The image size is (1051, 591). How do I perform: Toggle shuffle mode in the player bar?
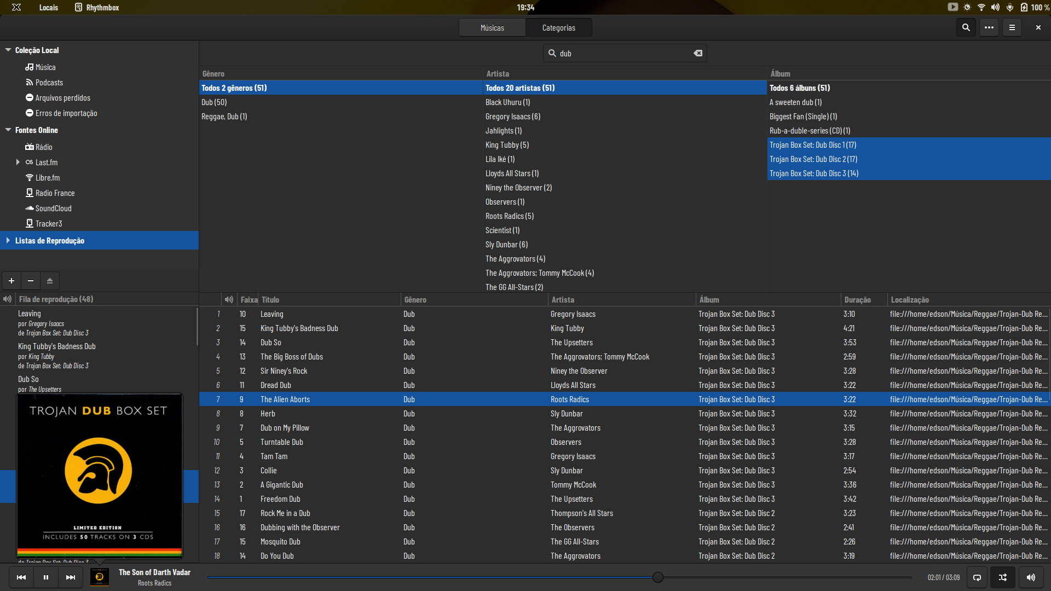tap(1003, 577)
